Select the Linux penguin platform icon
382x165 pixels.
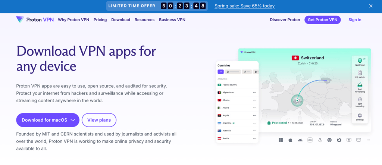[320, 140]
